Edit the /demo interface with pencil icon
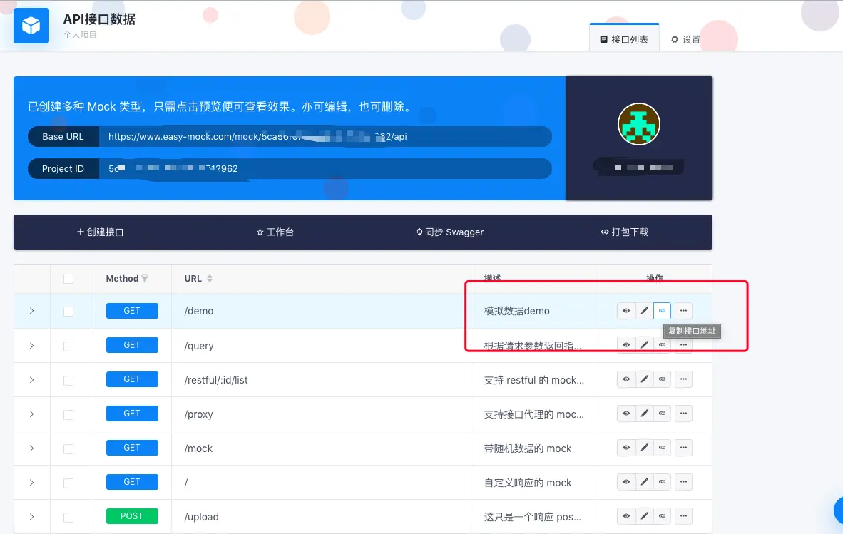The image size is (843, 534). click(644, 311)
